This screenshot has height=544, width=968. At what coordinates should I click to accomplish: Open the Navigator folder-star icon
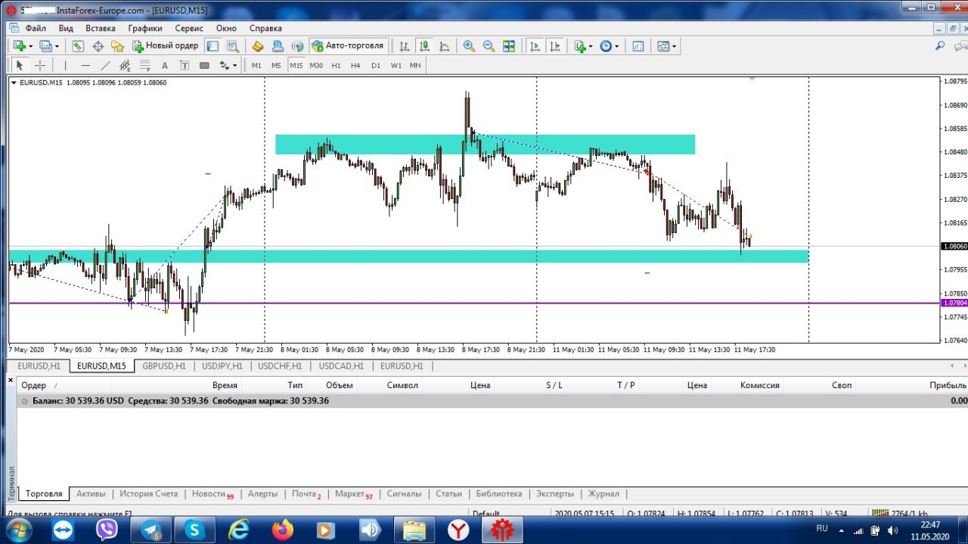[117, 46]
